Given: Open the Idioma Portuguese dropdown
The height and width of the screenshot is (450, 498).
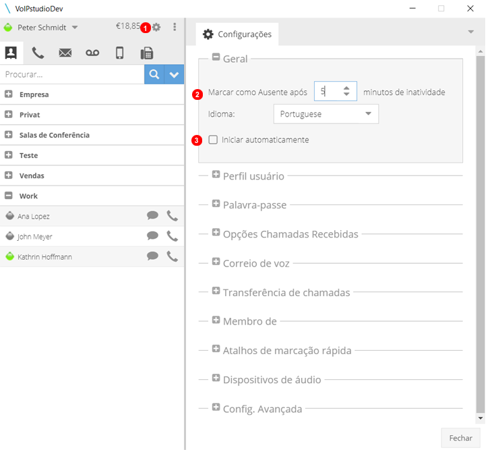Looking at the screenshot, I should point(326,114).
